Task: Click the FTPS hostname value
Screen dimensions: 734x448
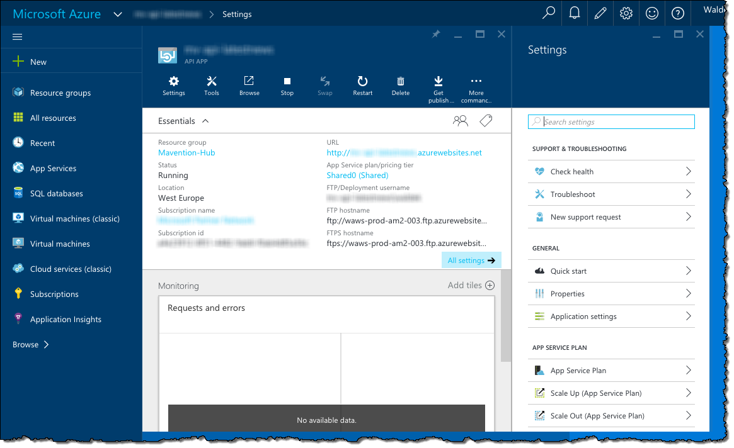Action: tap(406, 243)
